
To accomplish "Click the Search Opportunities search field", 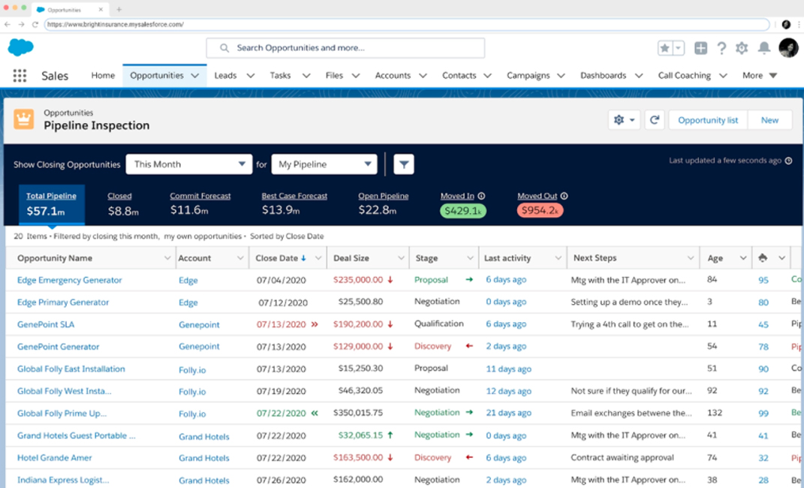I will pos(345,48).
